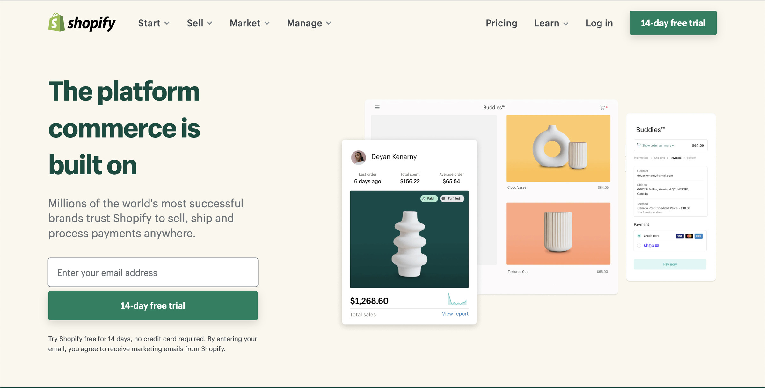The width and height of the screenshot is (765, 388).
Task: Expand the Learn dropdown menu
Action: tap(551, 22)
